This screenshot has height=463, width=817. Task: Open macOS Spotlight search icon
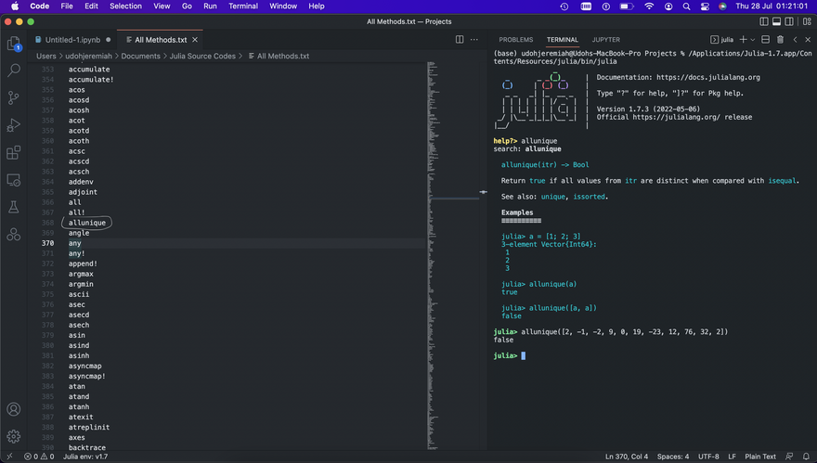(x=686, y=6)
